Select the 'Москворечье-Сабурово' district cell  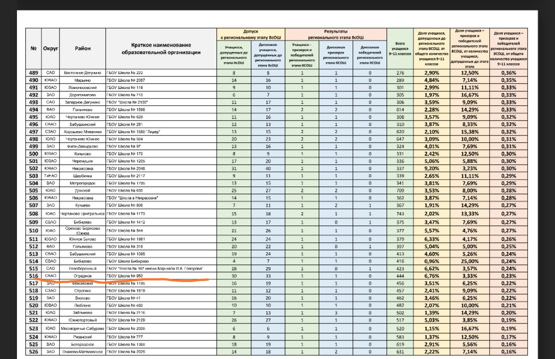click(x=83, y=328)
